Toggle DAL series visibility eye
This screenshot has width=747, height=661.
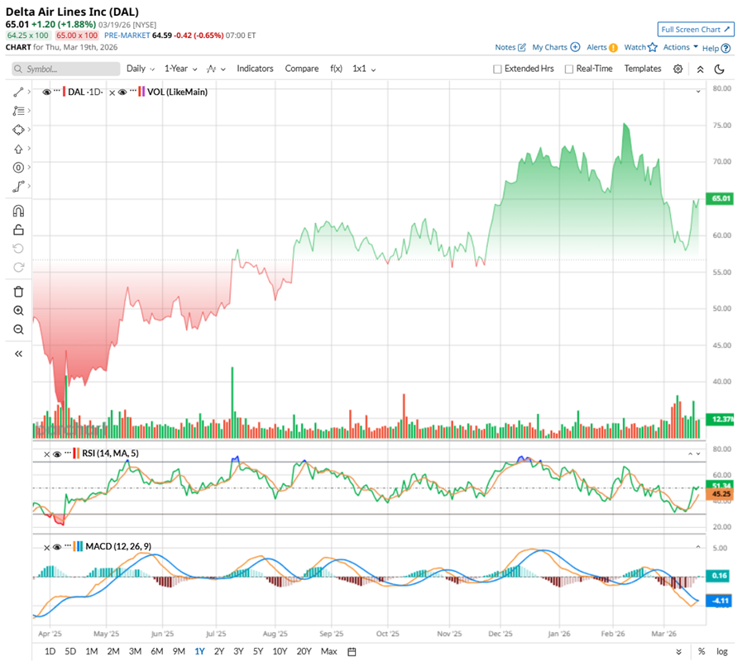click(x=46, y=93)
